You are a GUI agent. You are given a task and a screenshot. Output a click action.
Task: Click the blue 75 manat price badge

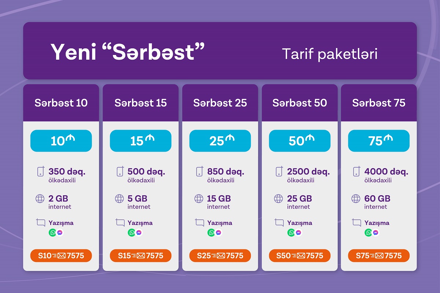(x=379, y=141)
